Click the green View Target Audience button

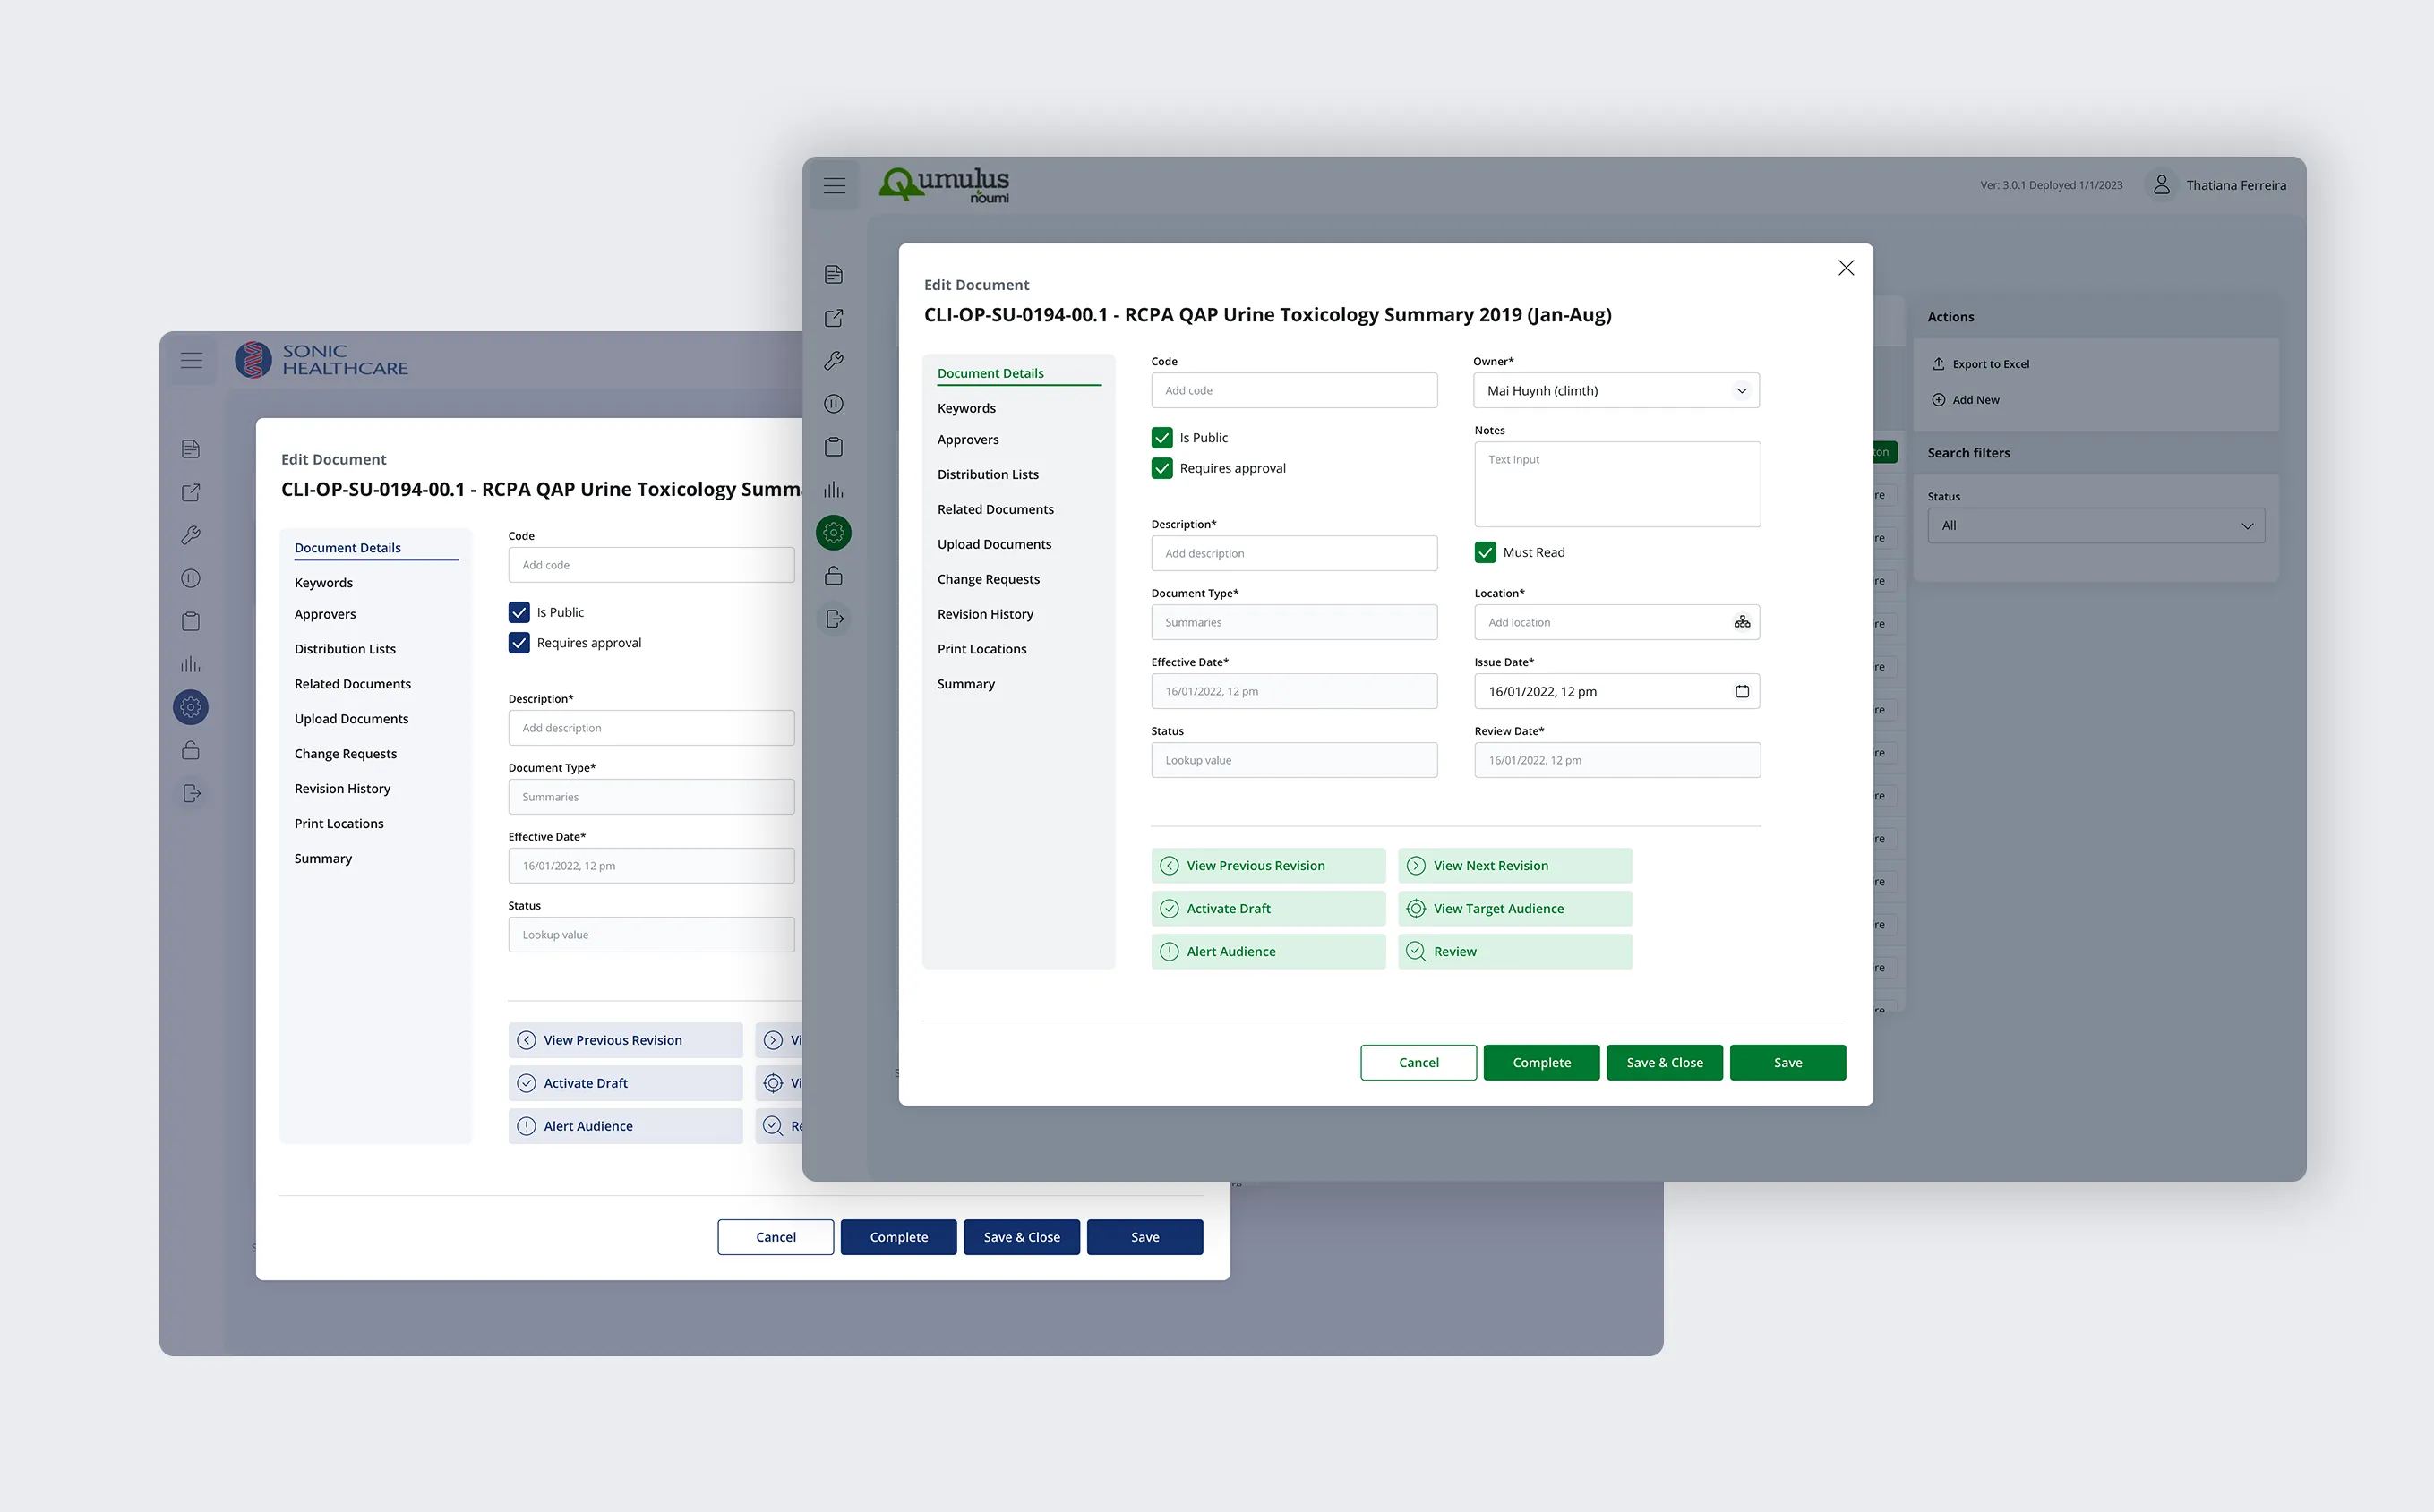click(1514, 908)
